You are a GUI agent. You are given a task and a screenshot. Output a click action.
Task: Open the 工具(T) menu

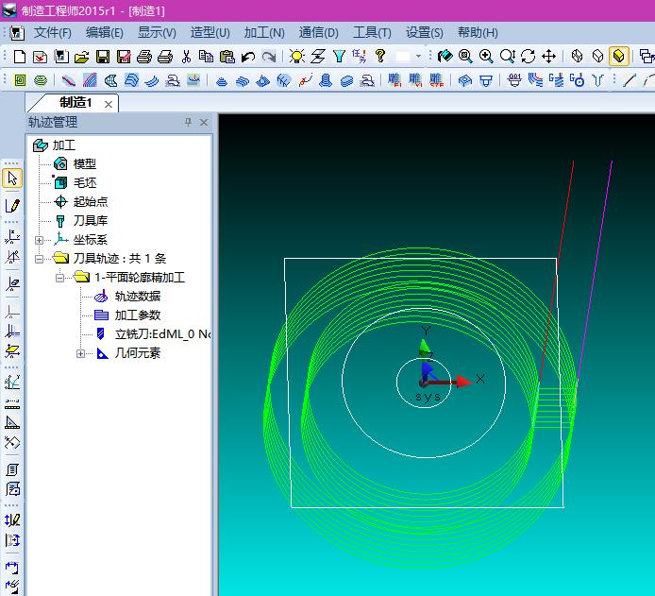[x=371, y=32]
